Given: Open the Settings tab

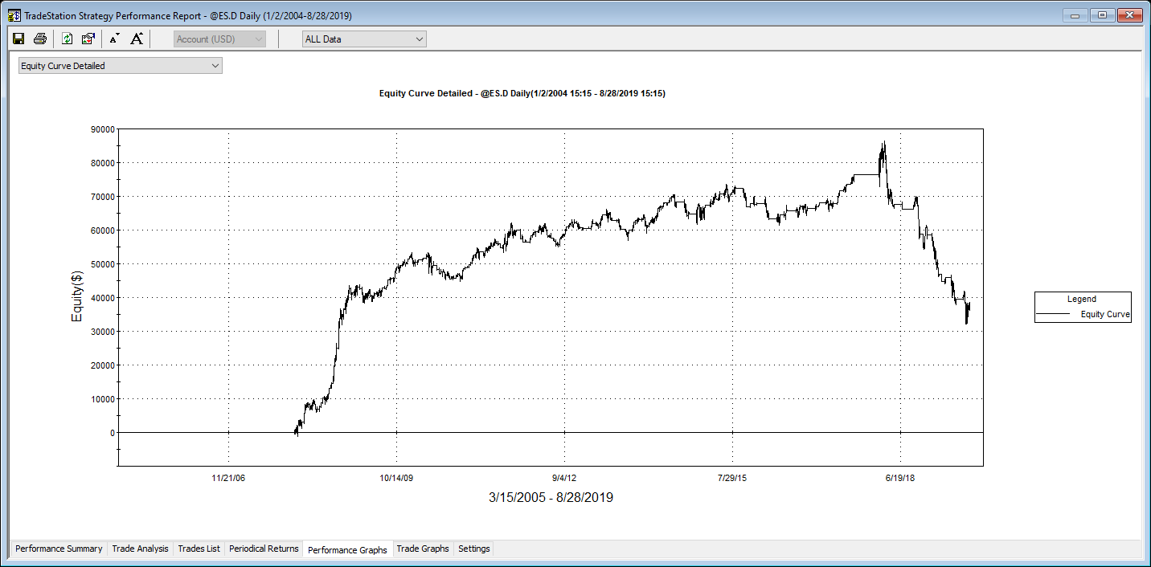Looking at the screenshot, I should click(x=474, y=549).
